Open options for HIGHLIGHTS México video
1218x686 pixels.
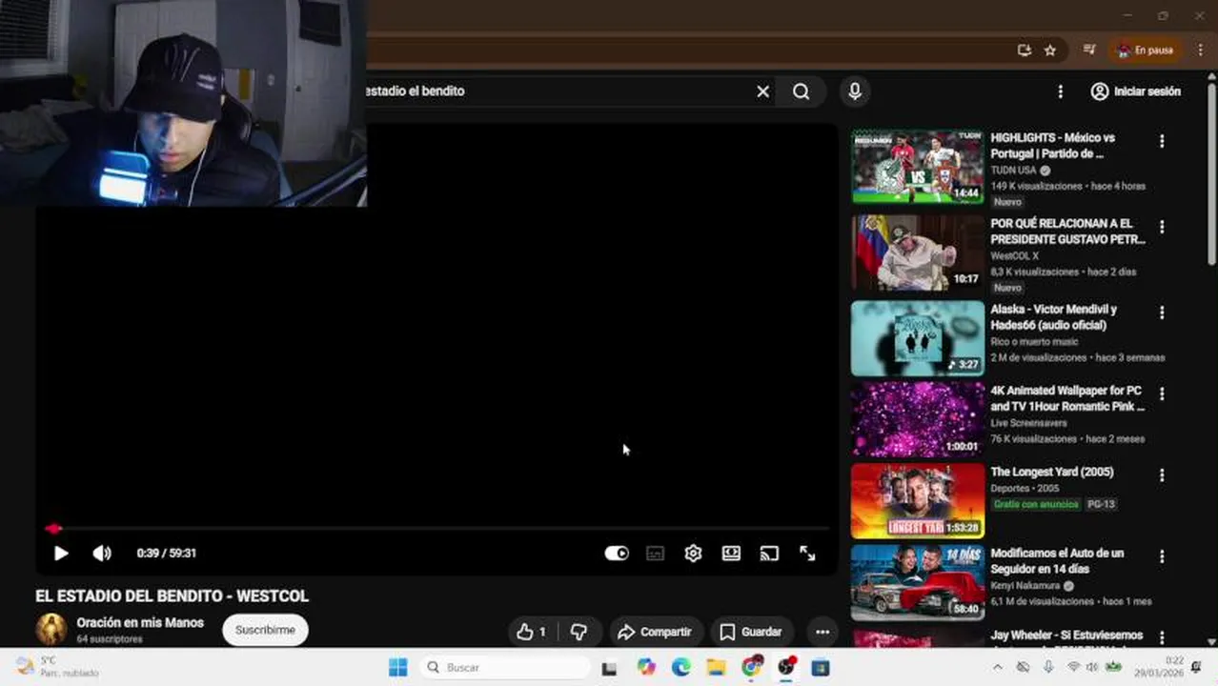coord(1161,141)
